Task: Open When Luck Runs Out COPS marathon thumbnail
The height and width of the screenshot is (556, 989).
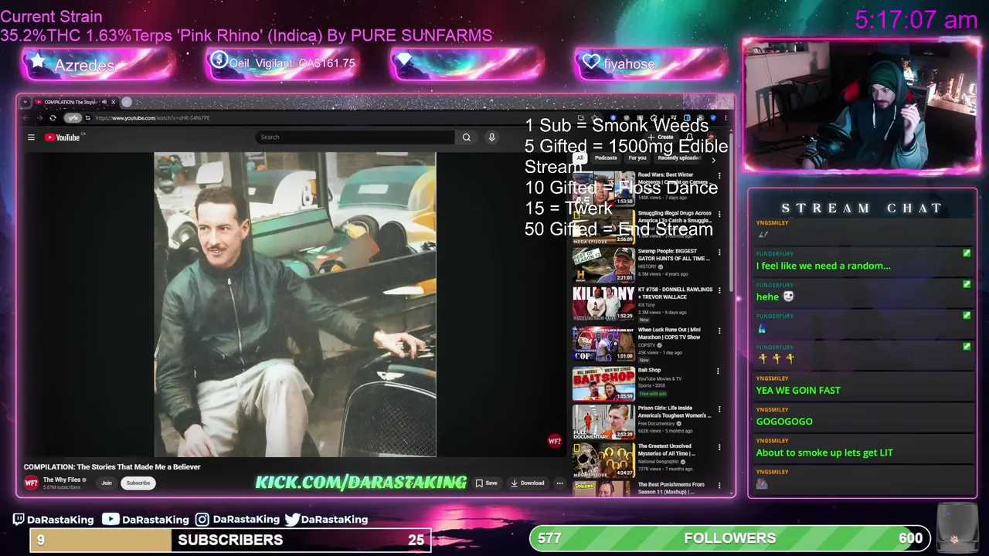Action: point(603,344)
